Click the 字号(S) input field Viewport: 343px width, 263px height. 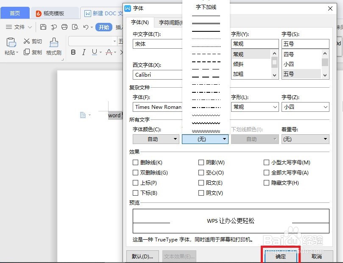[x=305, y=44]
